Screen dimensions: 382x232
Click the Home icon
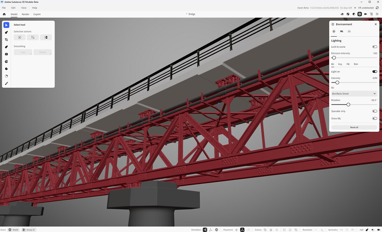click(4, 14)
